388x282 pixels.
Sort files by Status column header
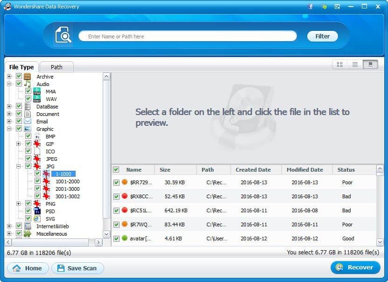pyautogui.click(x=354, y=170)
